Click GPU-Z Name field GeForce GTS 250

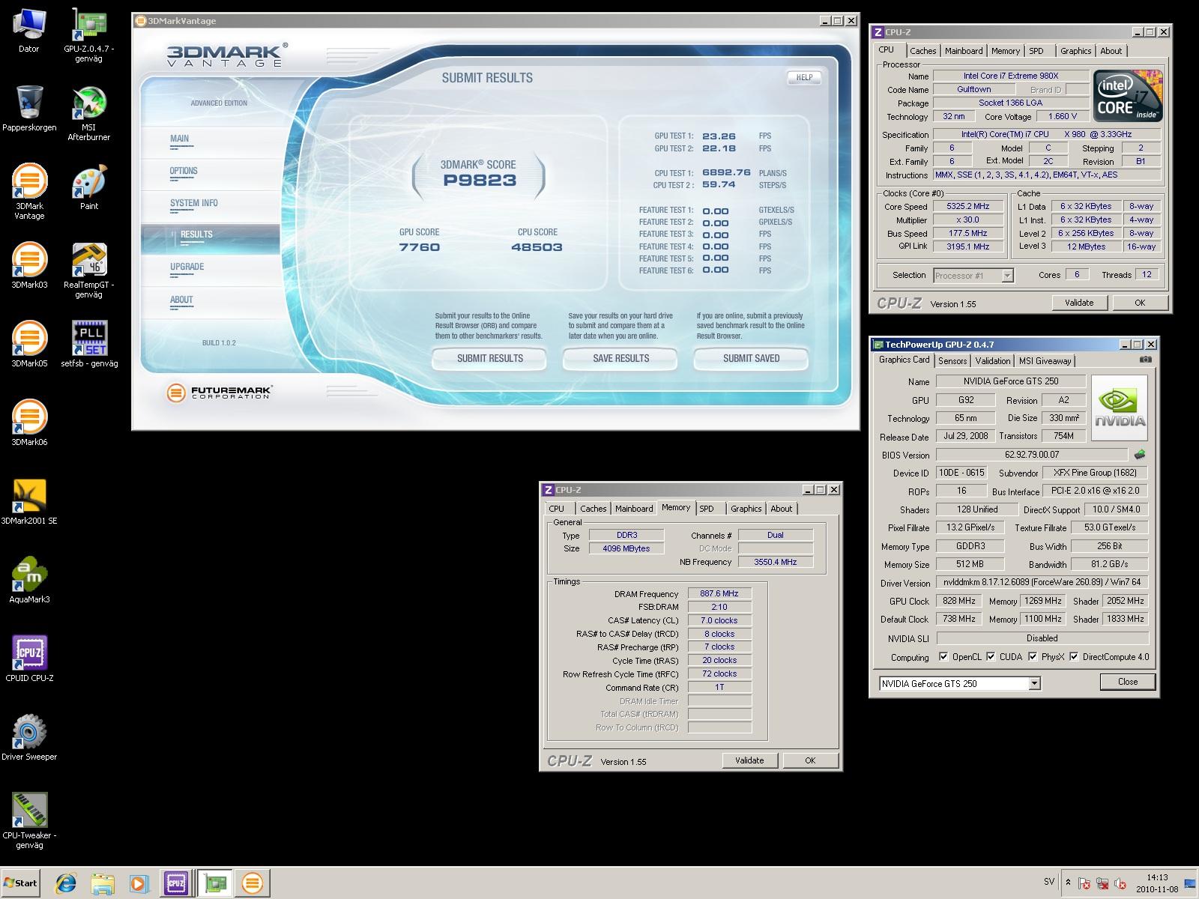[1011, 381]
